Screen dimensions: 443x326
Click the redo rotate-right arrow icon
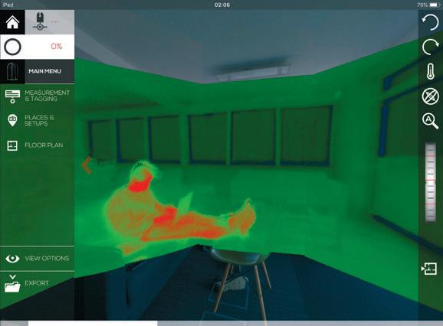coord(430,47)
